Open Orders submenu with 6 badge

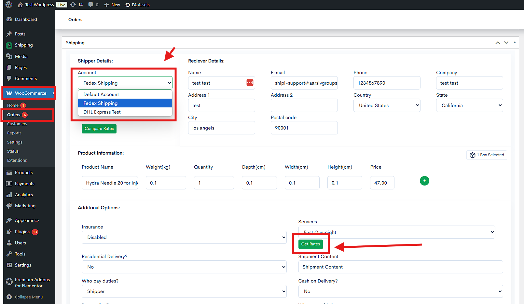pyautogui.click(x=14, y=115)
